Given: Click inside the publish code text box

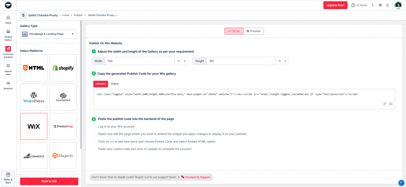Looking at the screenshot, I should 244,99.
